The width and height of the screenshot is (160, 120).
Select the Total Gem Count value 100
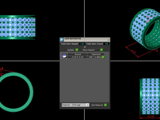coord(106,44)
